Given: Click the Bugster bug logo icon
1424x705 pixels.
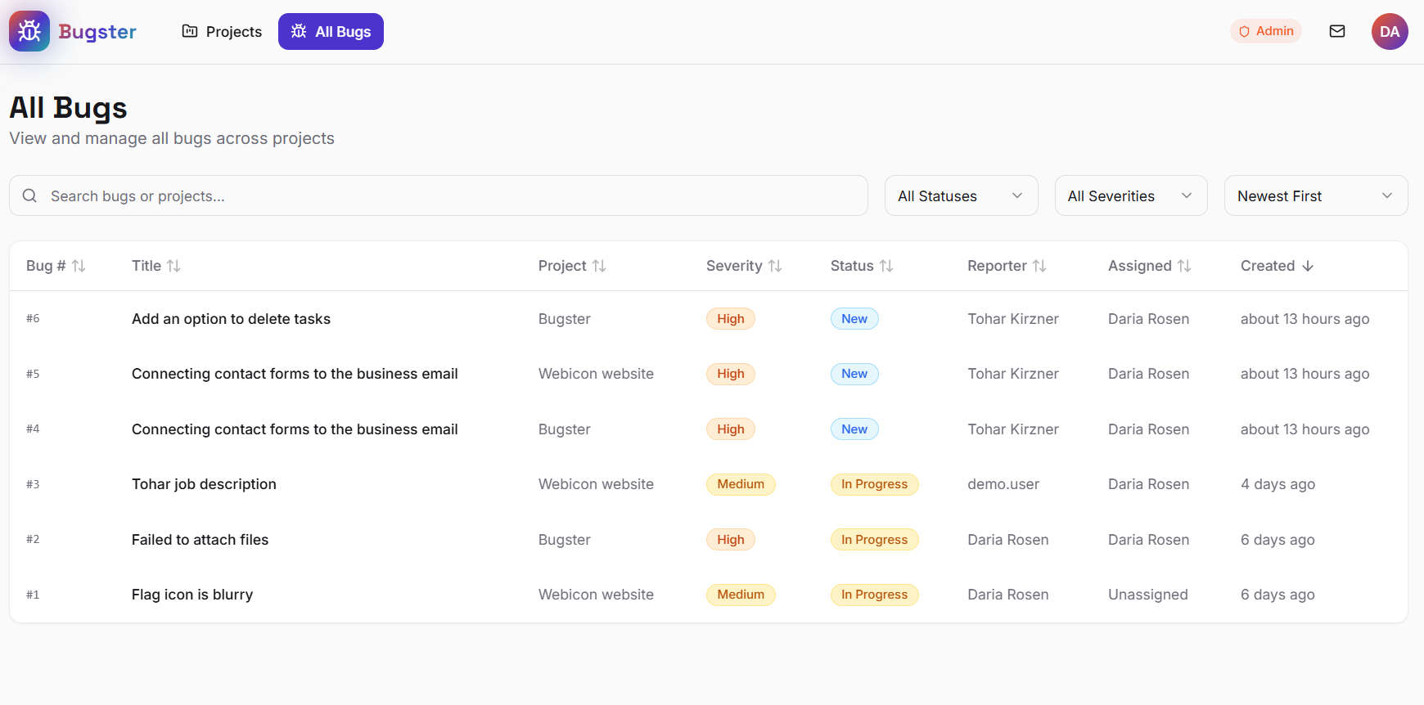Looking at the screenshot, I should pyautogui.click(x=29, y=31).
